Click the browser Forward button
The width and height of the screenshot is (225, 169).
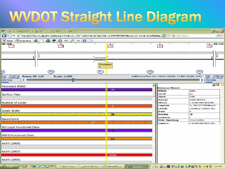10,35
